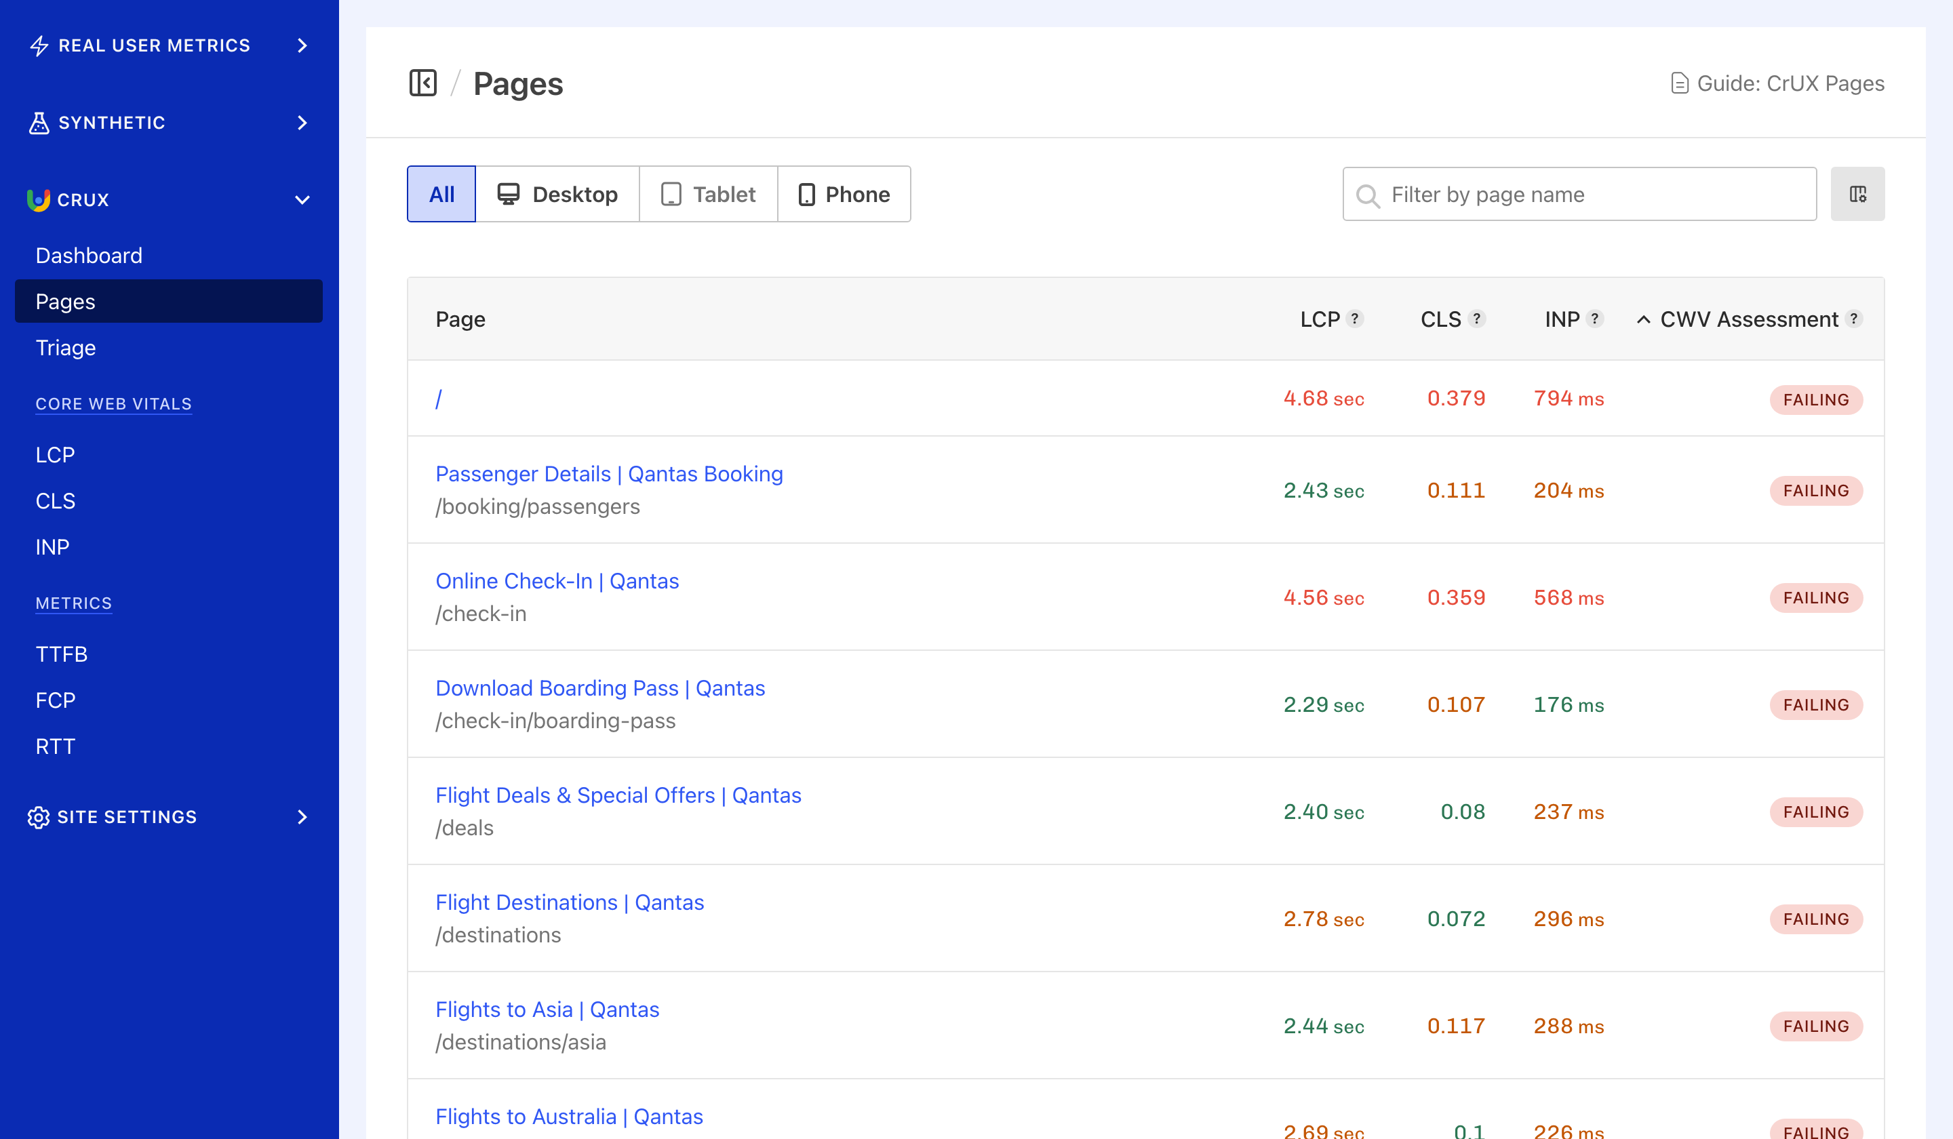Viewport: 1953px width, 1139px height.
Task: Collapse the sidebar using the panel icon
Action: [423, 83]
